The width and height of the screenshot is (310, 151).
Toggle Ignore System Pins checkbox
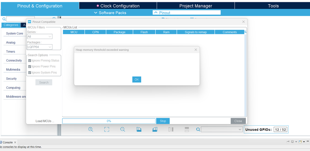point(30,72)
